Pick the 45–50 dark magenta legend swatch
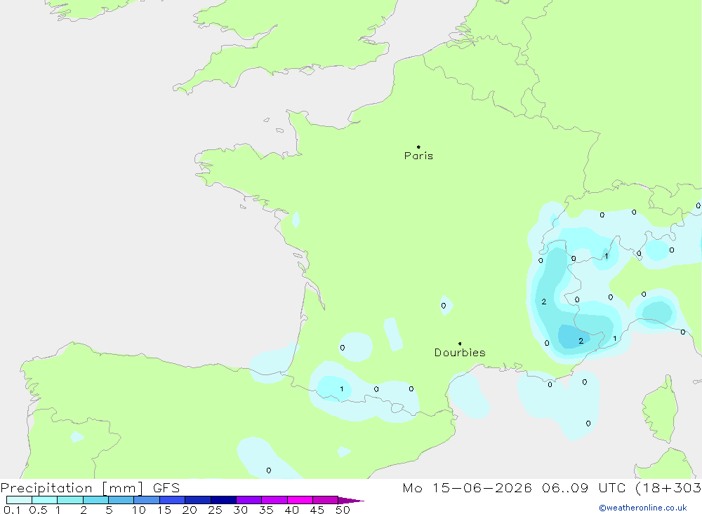 click(x=326, y=500)
